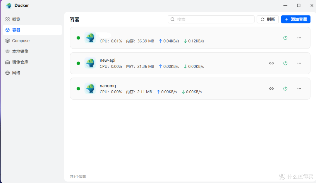
Task: Click the whale icon of the first container
Action: click(x=90, y=38)
